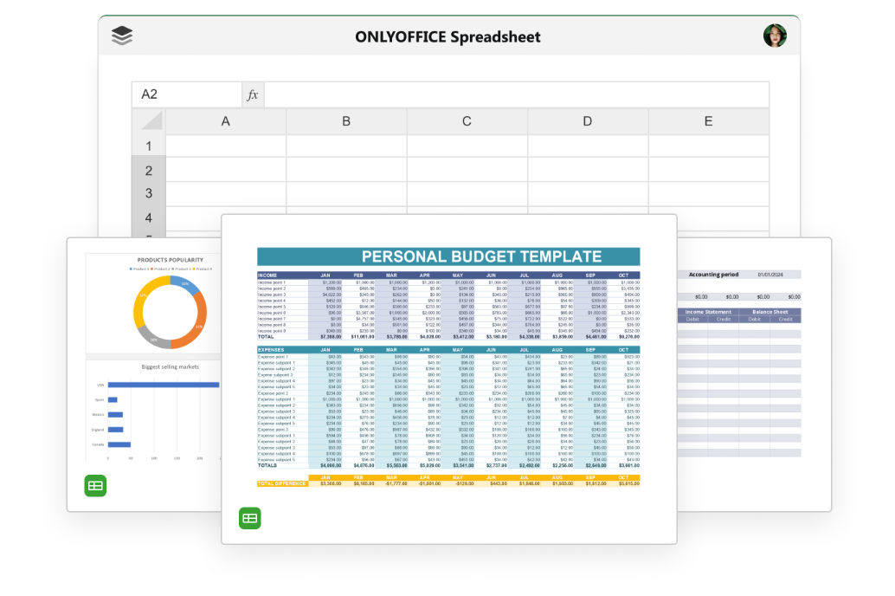Click into the formula bar field
The image size is (895, 596).
point(516,94)
